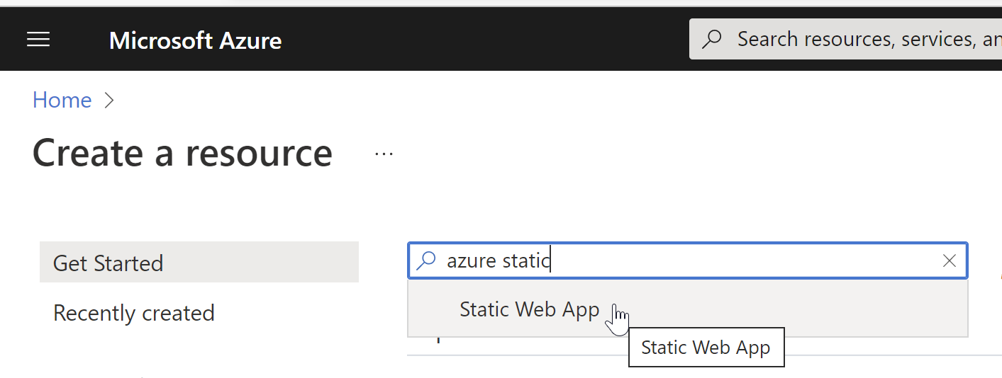Switch to the Recently created section
The image size is (1002, 378).
point(134,313)
